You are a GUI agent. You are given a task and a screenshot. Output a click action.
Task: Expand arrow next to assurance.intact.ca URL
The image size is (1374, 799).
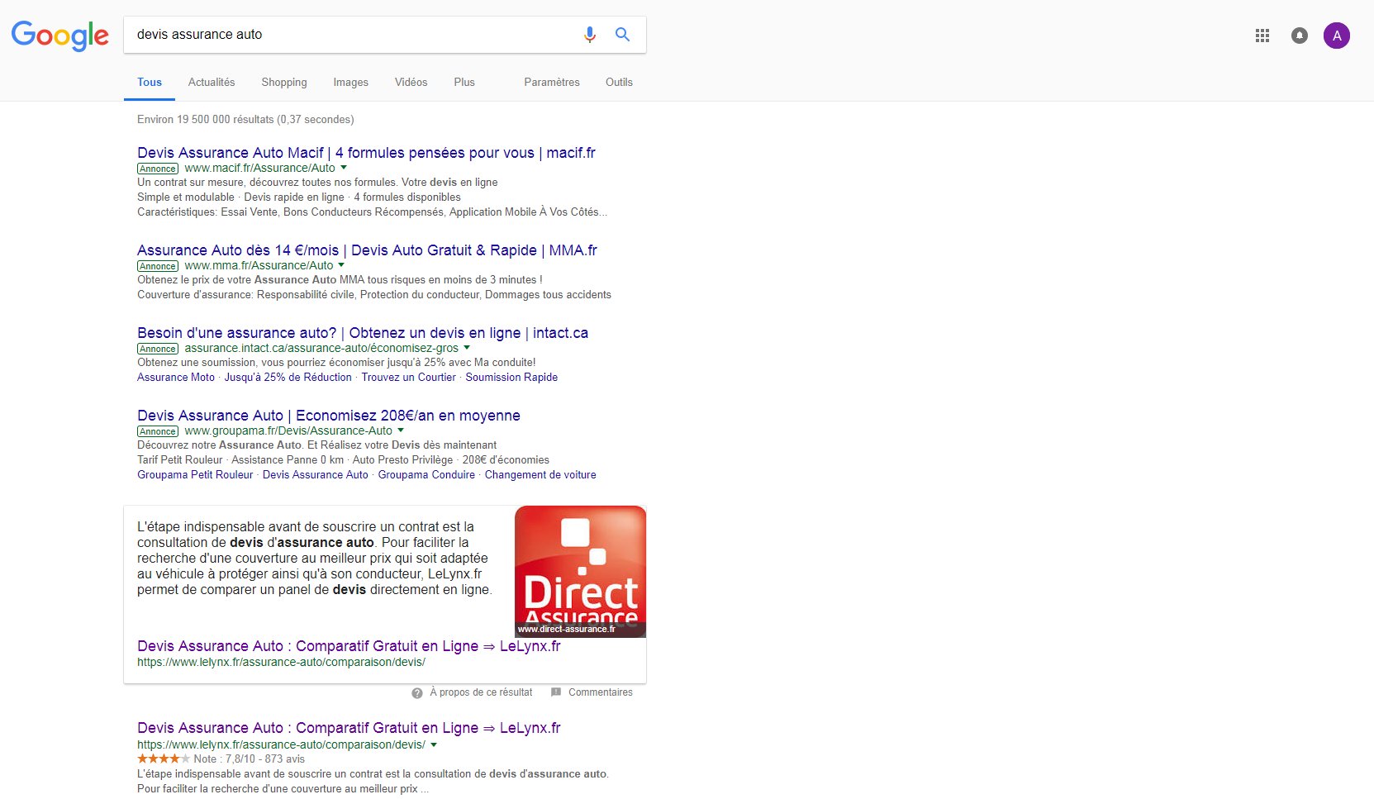[x=467, y=348]
